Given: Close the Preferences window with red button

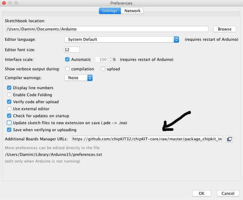Looking at the screenshot, I should coord(4,3).
